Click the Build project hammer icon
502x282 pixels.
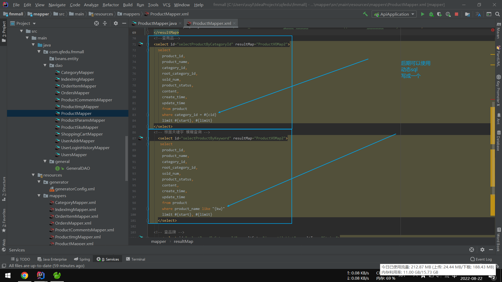pos(365,14)
